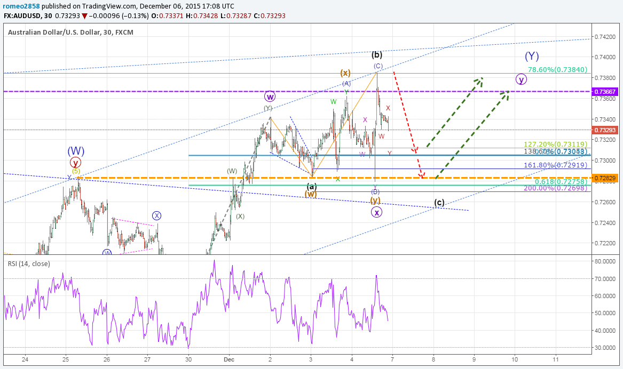The height and width of the screenshot is (369, 623).
Task: Click the Dec label on the time axis
Action: (229, 359)
